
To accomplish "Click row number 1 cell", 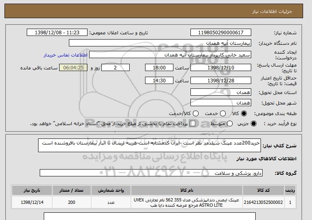I will point(290,202).
